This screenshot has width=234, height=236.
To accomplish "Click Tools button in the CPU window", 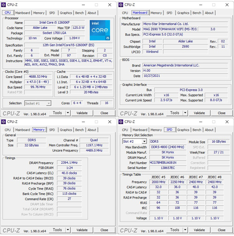I will click(57, 113).
